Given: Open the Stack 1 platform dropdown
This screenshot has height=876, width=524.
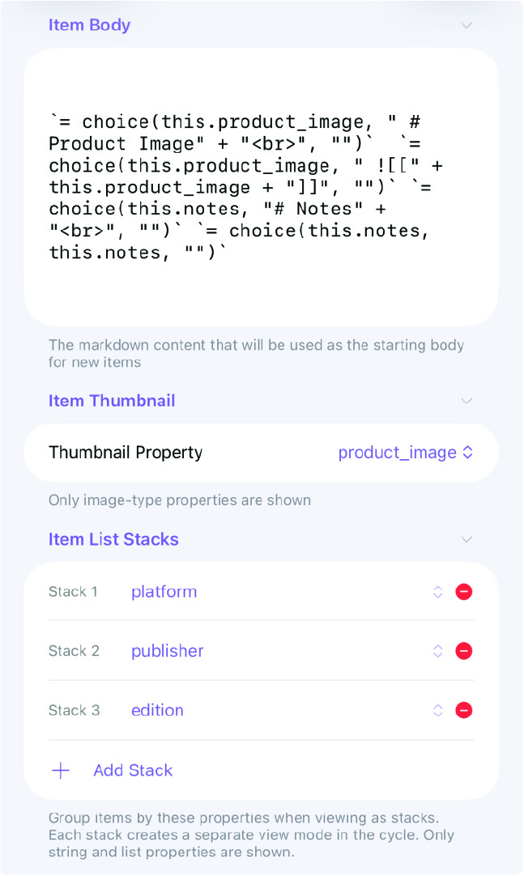Looking at the screenshot, I should click(x=164, y=592).
